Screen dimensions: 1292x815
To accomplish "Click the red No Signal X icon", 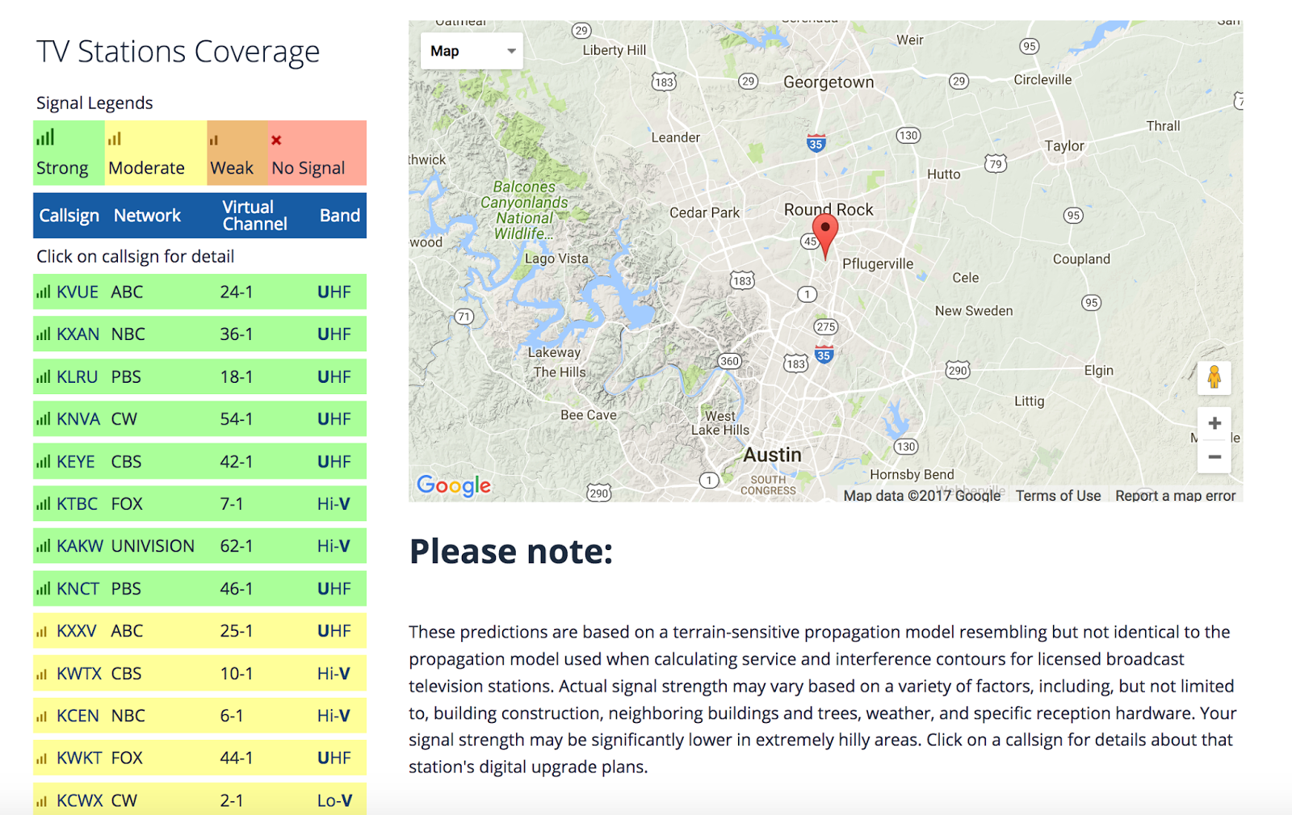I will [x=276, y=141].
